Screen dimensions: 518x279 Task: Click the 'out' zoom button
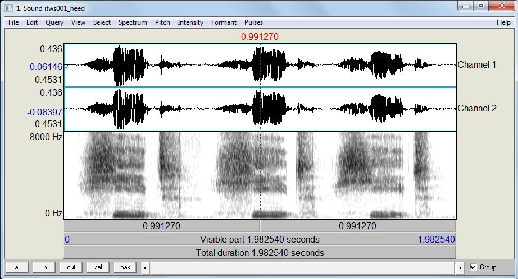71,267
